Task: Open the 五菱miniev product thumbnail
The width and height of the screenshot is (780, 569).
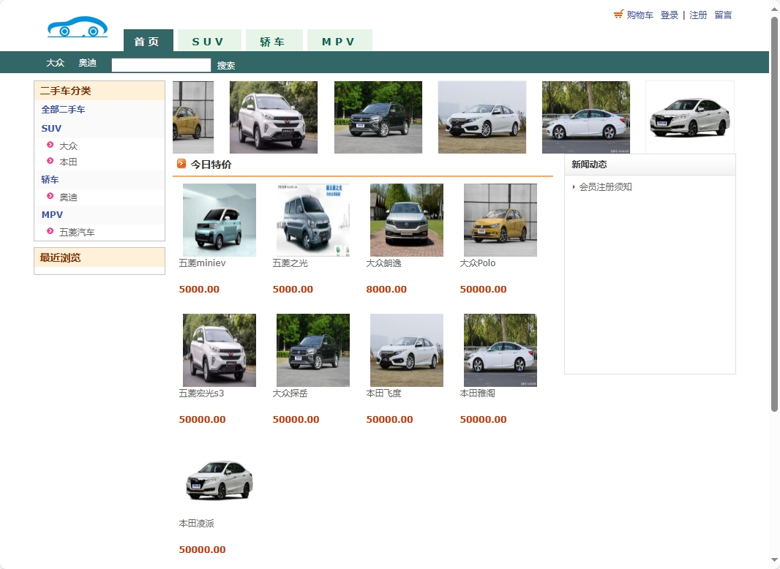Action: (219, 219)
